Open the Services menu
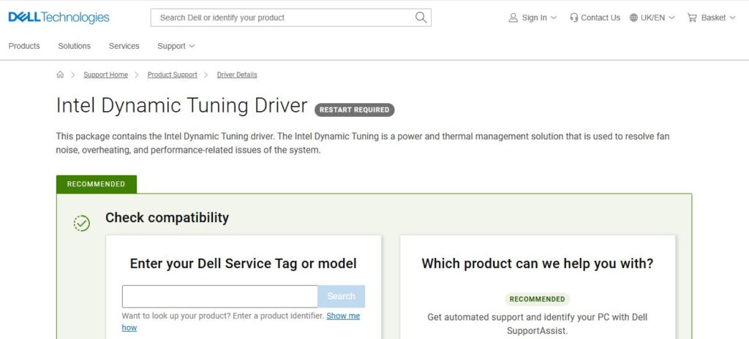 [x=124, y=46]
